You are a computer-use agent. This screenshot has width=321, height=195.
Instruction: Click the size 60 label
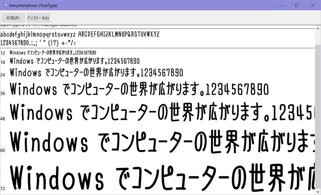coord(3,150)
